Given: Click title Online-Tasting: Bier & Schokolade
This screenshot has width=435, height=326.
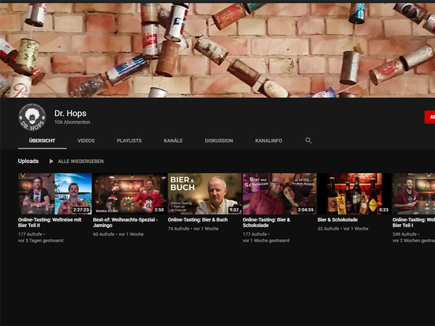Looking at the screenshot, I should [x=267, y=222].
